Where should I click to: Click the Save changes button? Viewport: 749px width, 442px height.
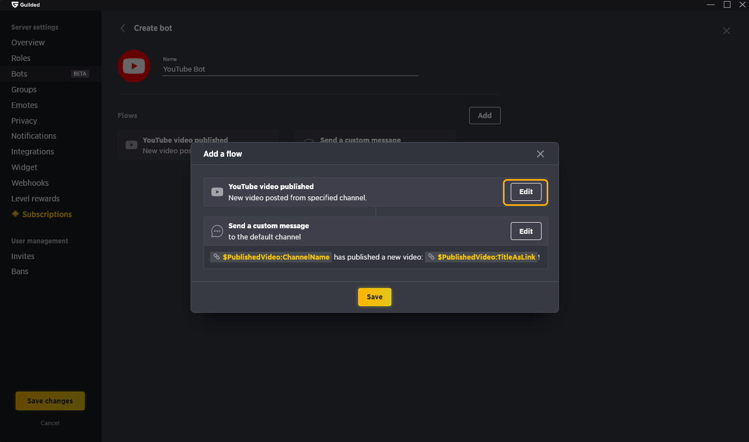(x=50, y=401)
